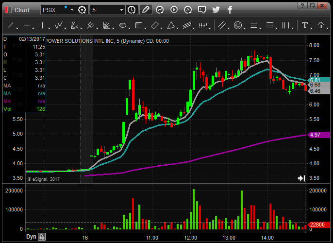This screenshot has height=243, width=333.
Task: Expand rectangle tool options arrow
Action: pos(145,28)
